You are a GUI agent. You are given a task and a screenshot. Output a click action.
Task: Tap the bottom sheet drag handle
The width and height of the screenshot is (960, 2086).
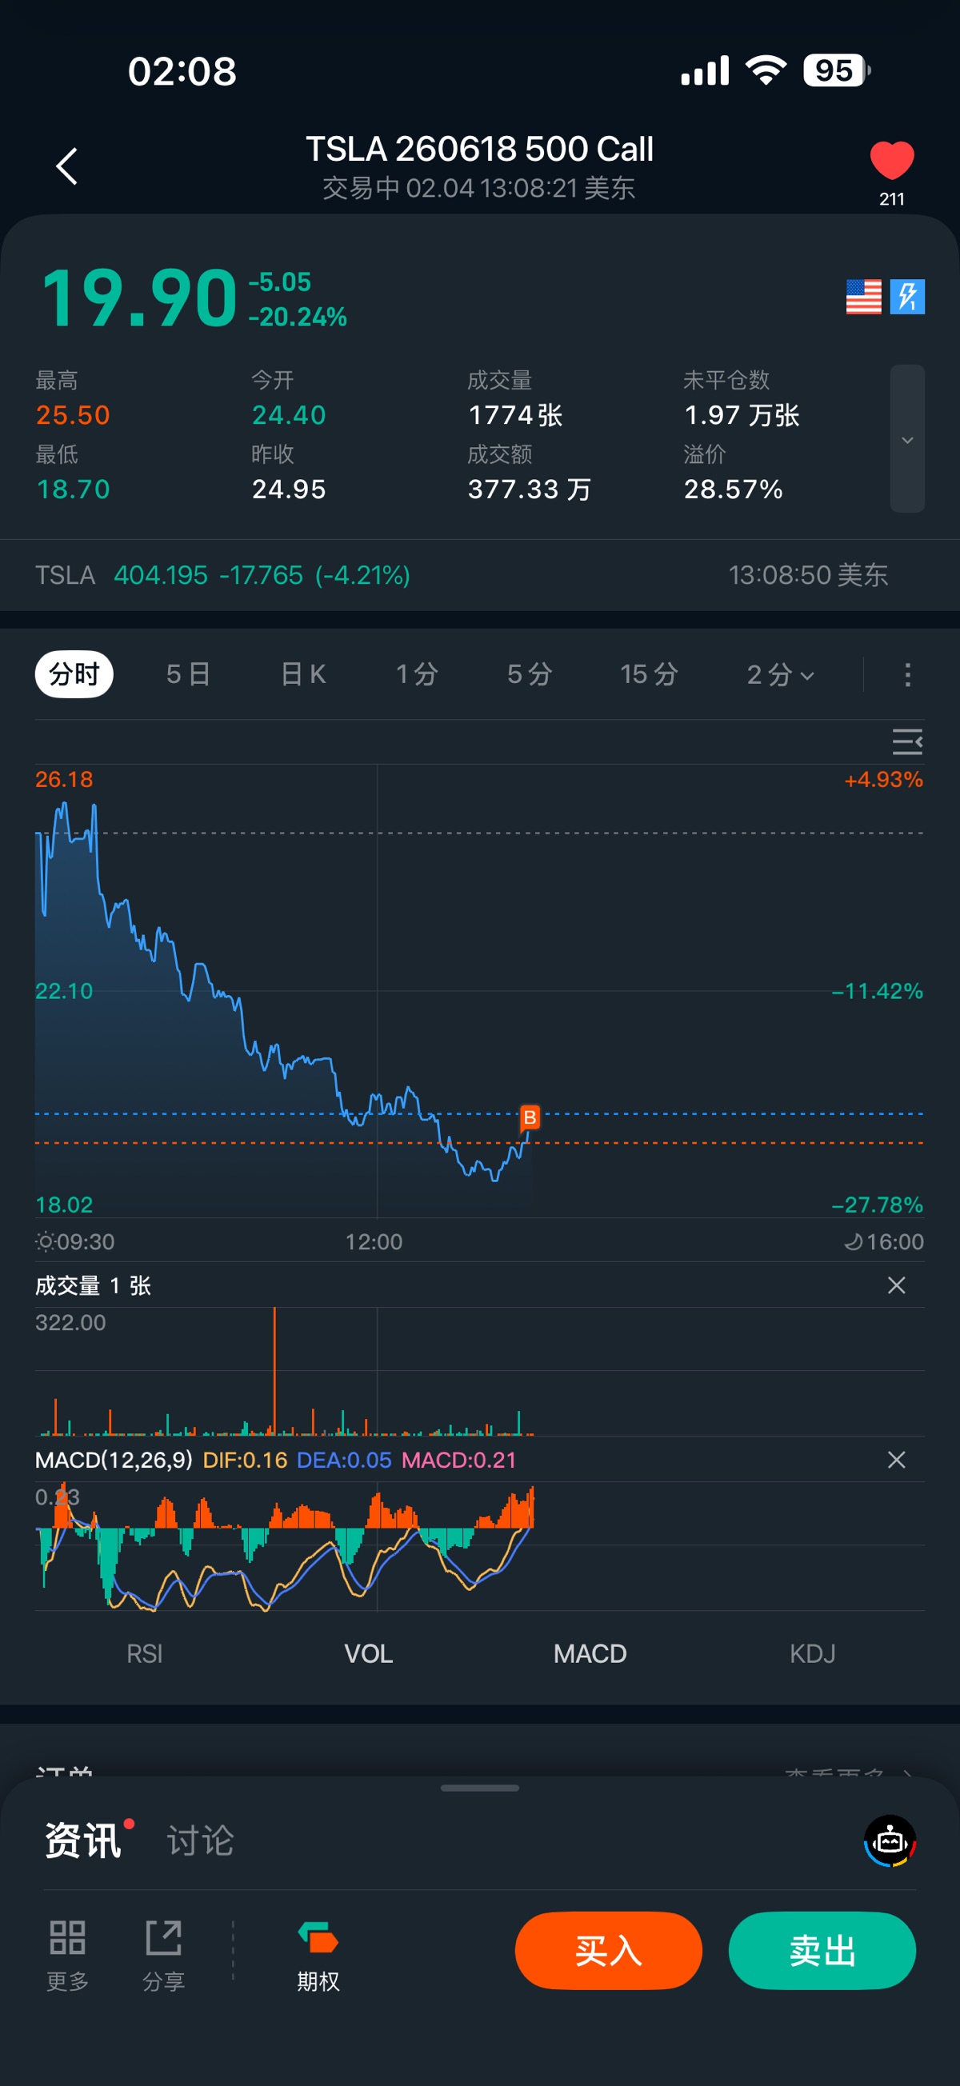[479, 1788]
